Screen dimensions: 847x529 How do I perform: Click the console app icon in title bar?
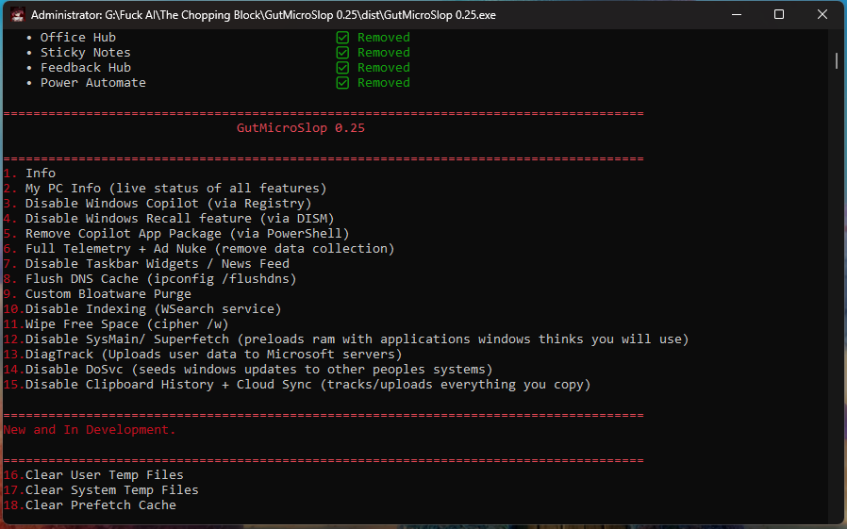(17, 15)
